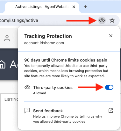Disable the Third-party cookies switch

click(x=109, y=87)
